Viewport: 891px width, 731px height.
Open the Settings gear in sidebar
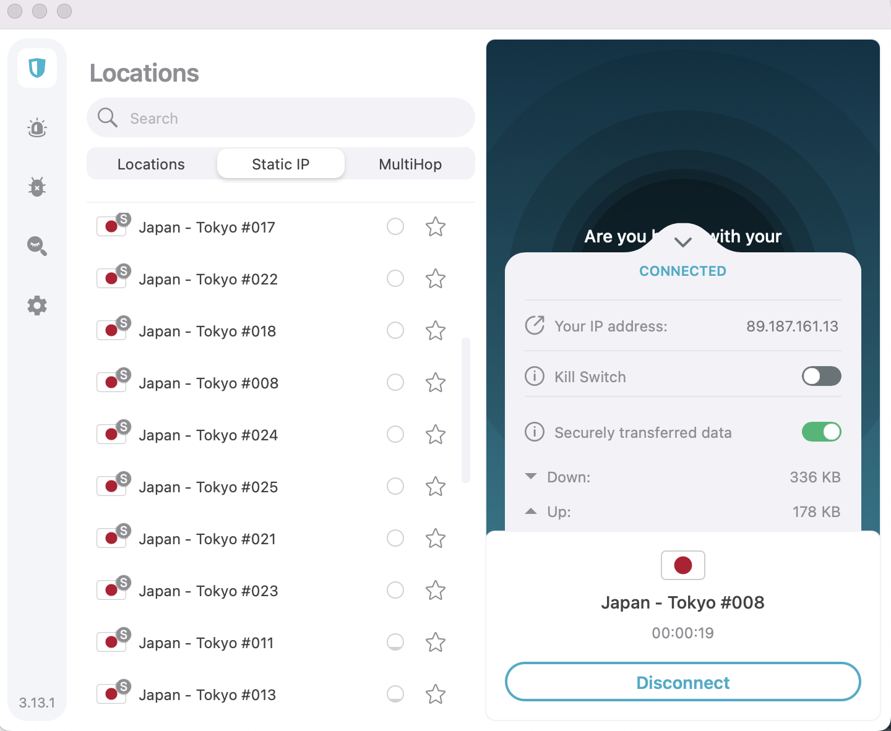37,305
